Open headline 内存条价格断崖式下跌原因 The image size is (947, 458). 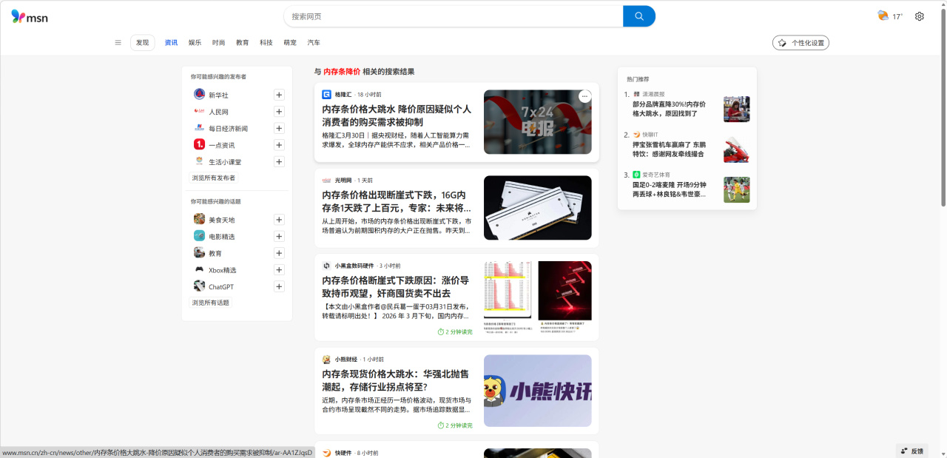(x=395, y=287)
